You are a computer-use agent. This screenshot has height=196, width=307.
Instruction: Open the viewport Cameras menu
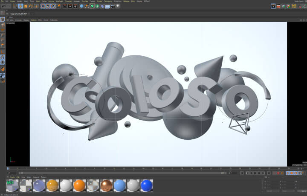(x=18, y=20)
